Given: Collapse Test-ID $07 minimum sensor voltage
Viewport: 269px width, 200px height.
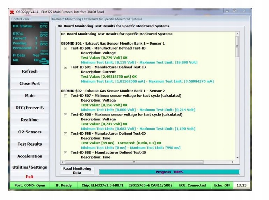Looking at the screenshot, I should coord(65,96).
